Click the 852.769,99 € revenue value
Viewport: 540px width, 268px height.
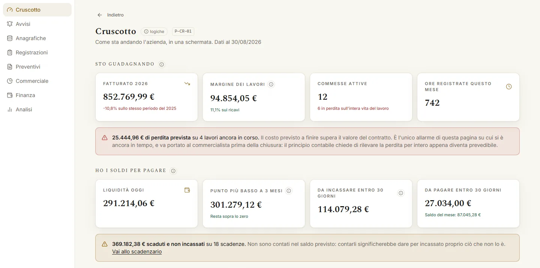click(129, 97)
